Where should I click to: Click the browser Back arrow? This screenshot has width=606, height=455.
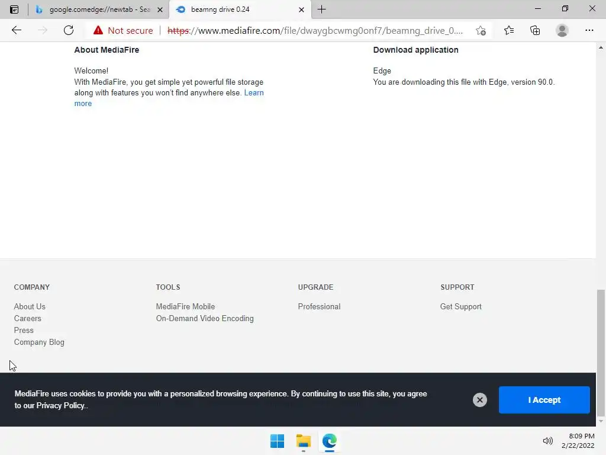pos(16,30)
